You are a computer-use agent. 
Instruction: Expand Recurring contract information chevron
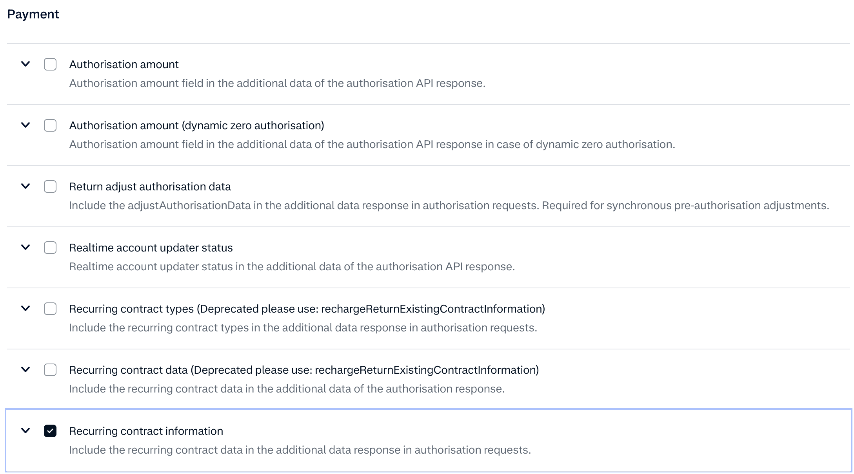pyautogui.click(x=25, y=431)
